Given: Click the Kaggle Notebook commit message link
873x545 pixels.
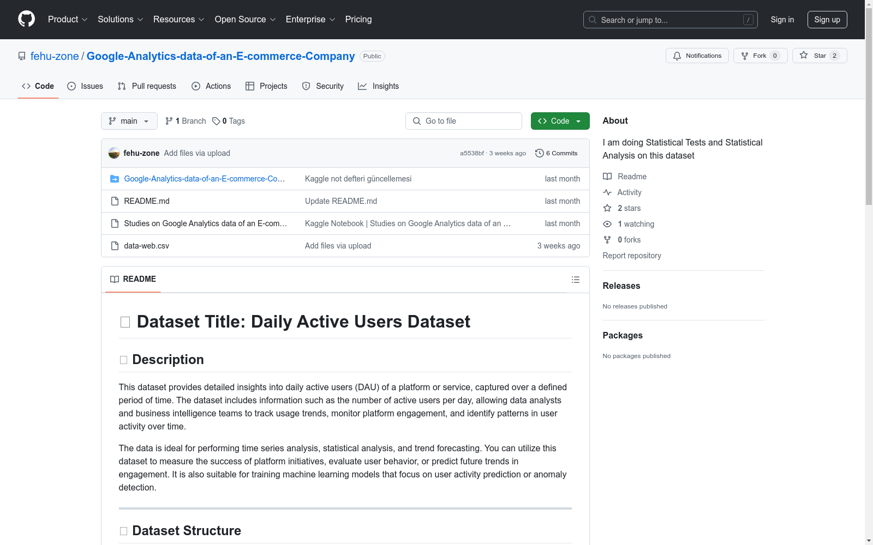Looking at the screenshot, I should pyautogui.click(x=408, y=223).
